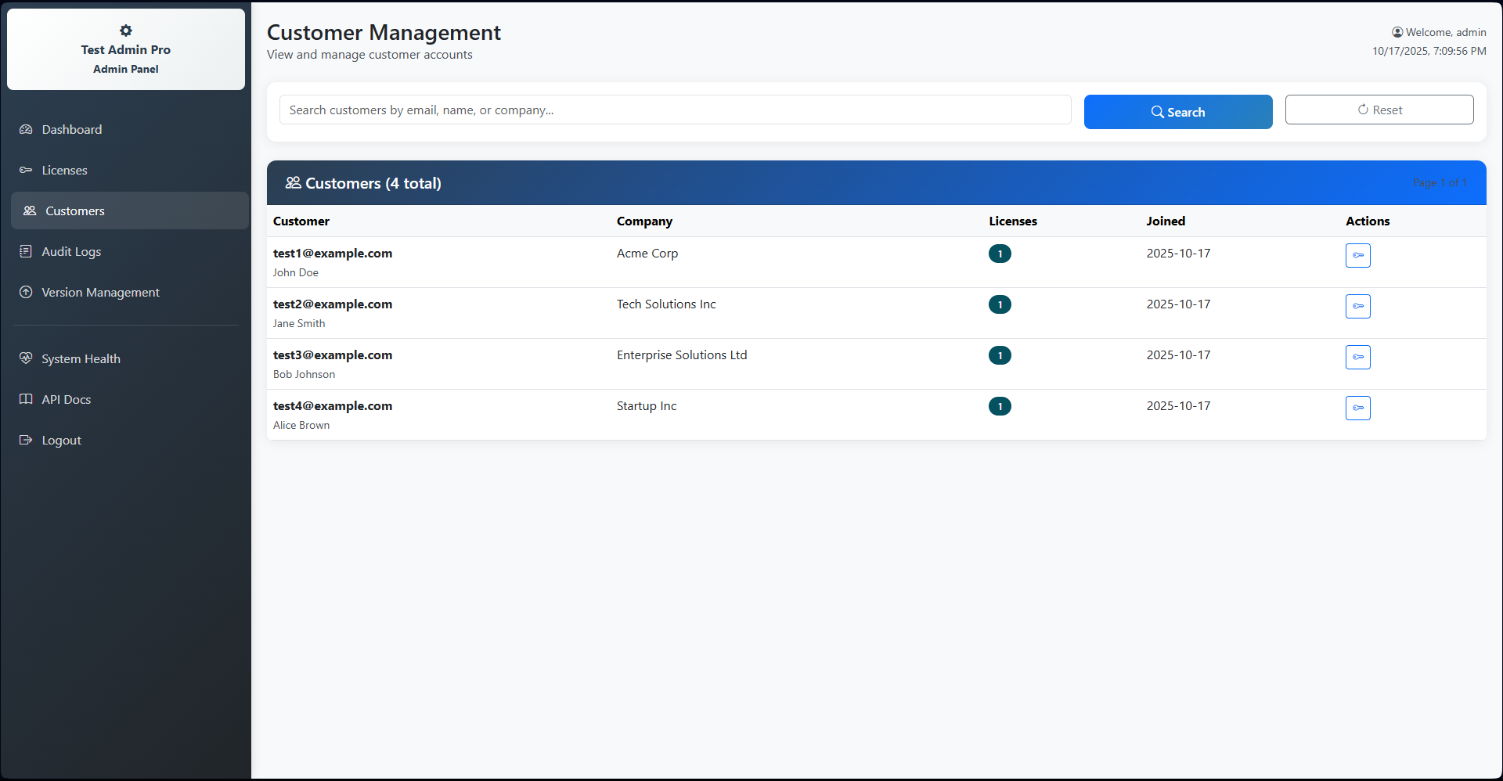Image resolution: width=1503 pixels, height=781 pixels.
Task: Click the key action icon for John Doe
Action: point(1357,255)
